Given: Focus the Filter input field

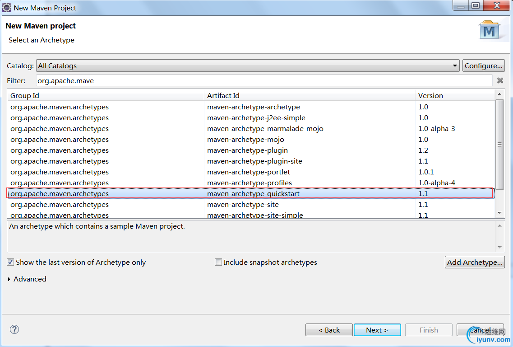Looking at the screenshot, I should tap(264, 80).
